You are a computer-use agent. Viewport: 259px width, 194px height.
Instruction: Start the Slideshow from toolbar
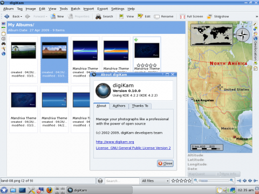[x=218, y=17]
